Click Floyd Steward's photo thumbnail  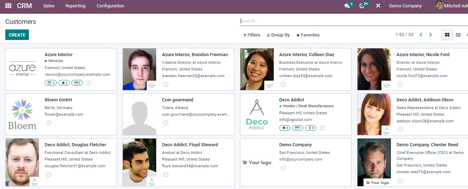[139, 162]
